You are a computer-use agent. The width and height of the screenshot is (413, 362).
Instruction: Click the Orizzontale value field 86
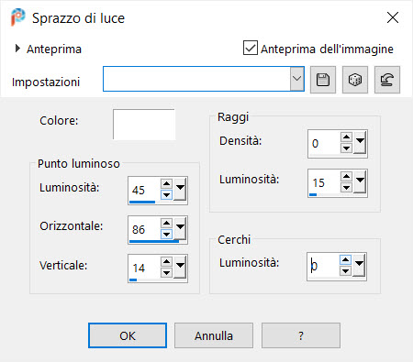[144, 229]
